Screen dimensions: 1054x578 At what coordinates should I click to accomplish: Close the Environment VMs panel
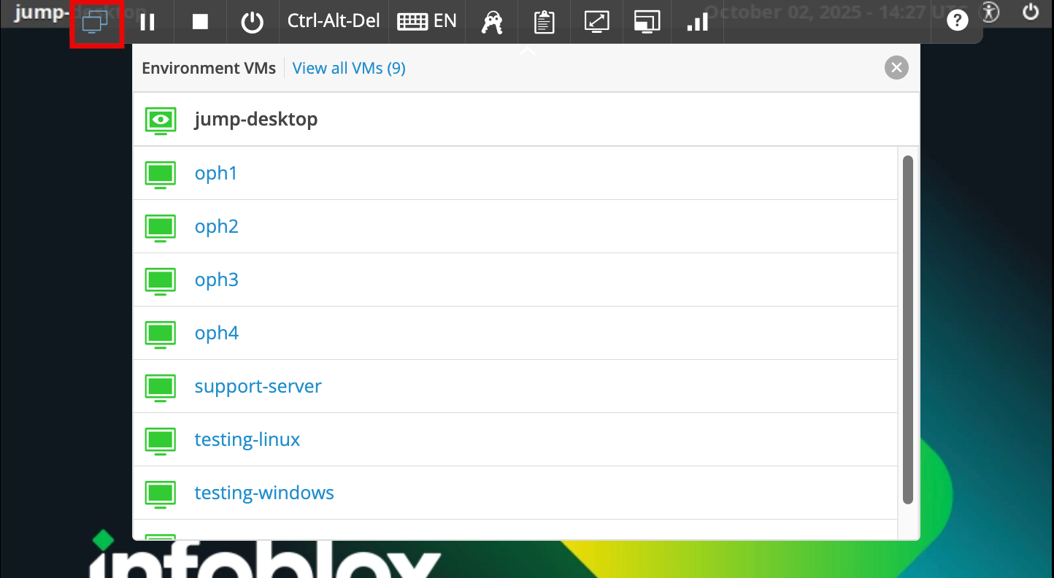coord(896,68)
